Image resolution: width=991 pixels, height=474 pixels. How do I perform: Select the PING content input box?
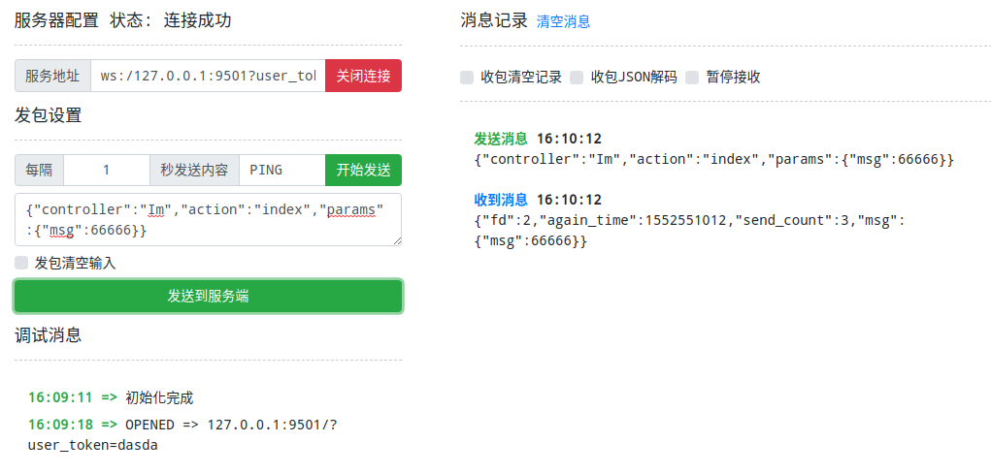[x=281, y=170]
